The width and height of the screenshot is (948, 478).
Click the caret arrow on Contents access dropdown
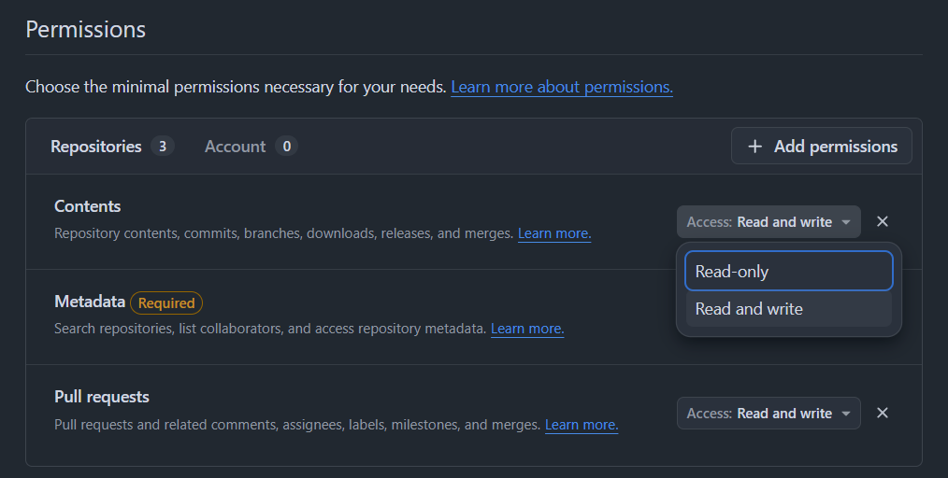846,222
